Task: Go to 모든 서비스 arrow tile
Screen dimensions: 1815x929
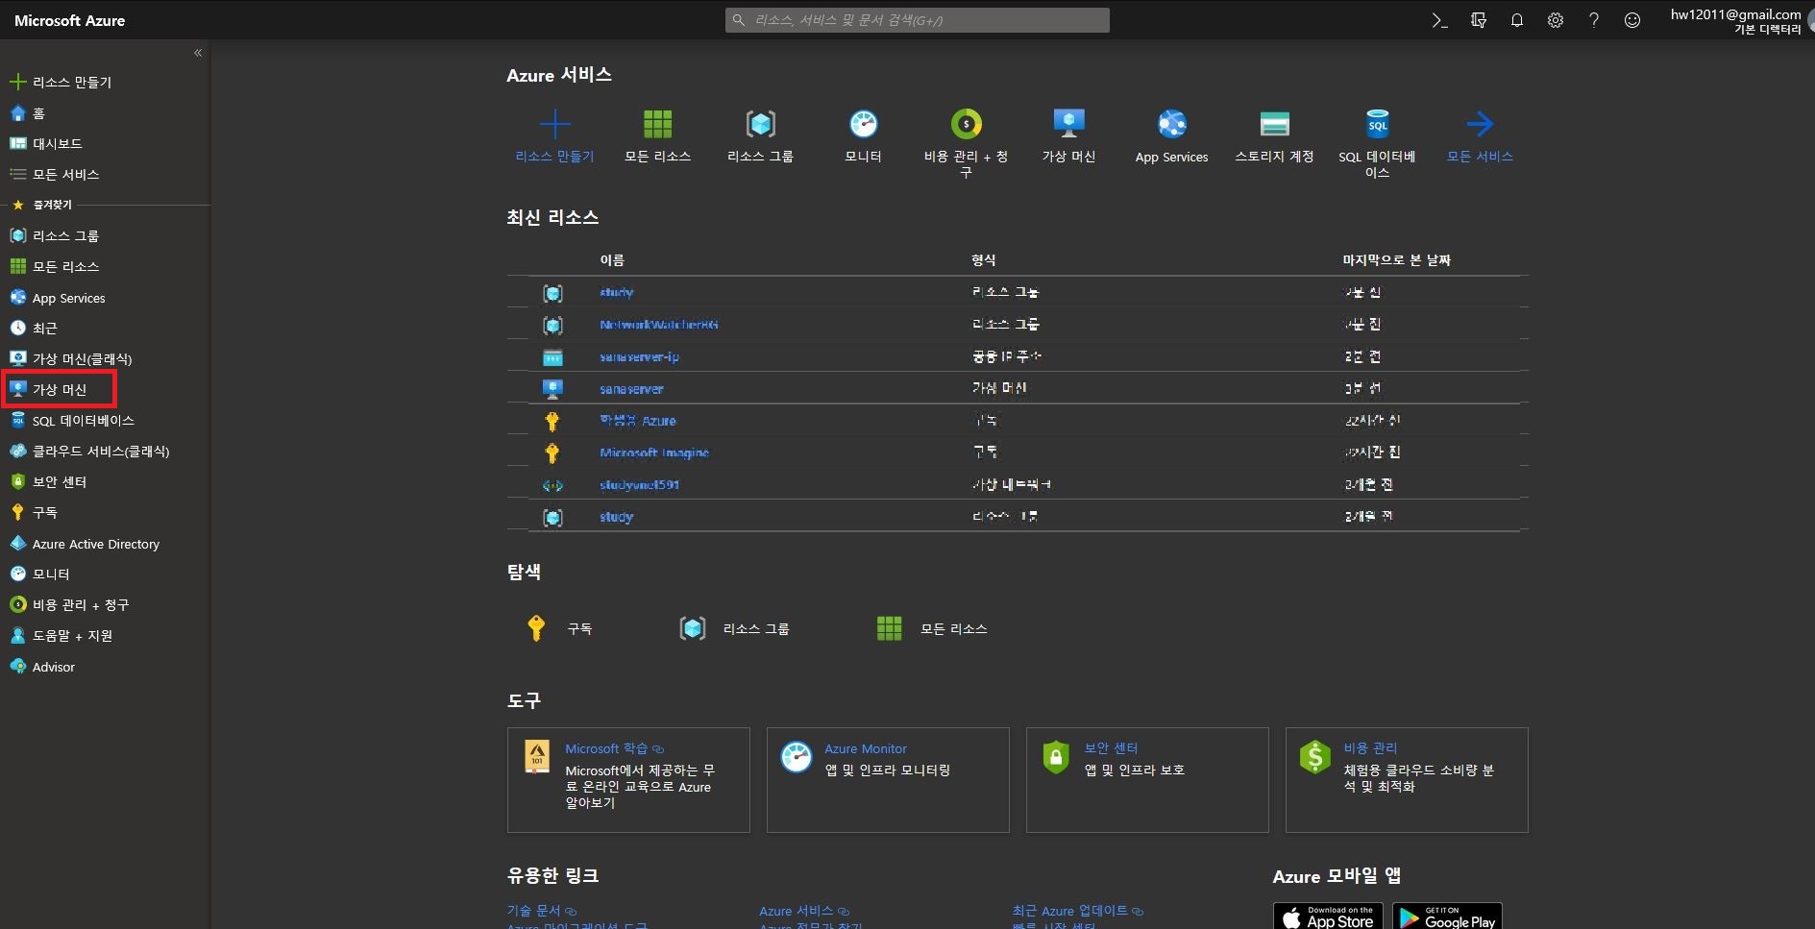Action: click(1480, 135)
